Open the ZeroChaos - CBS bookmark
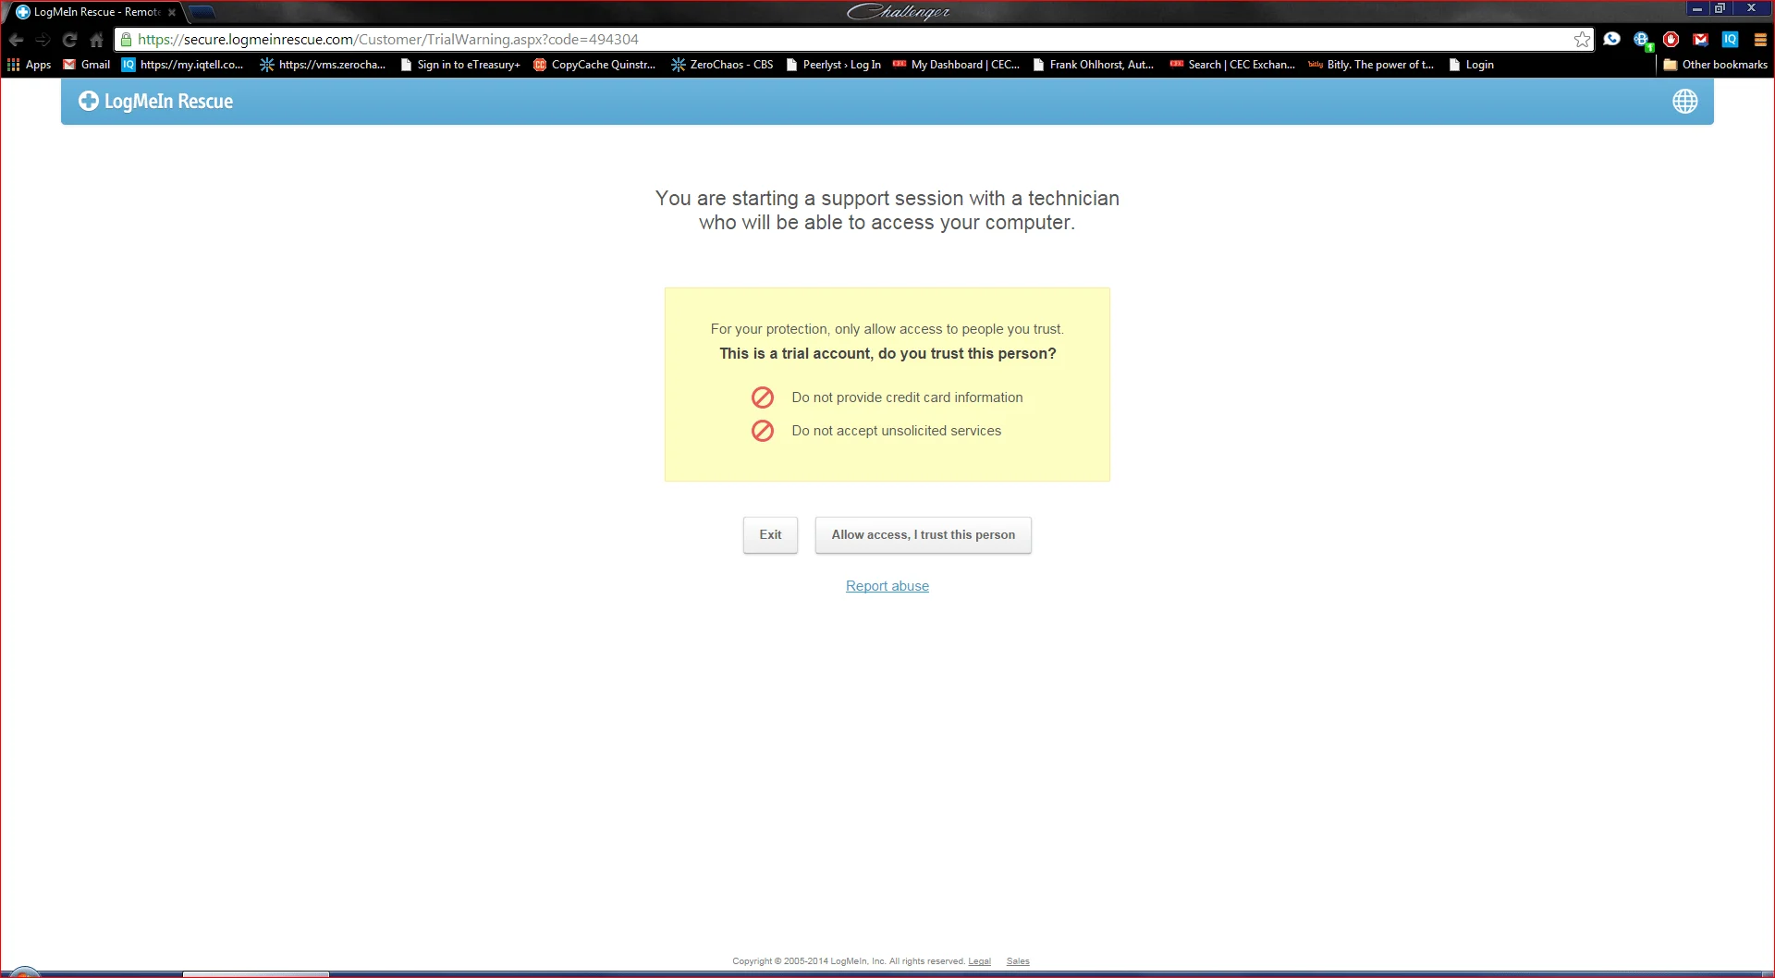Viewport: 1775px width, 978px height. click(722, 65)
